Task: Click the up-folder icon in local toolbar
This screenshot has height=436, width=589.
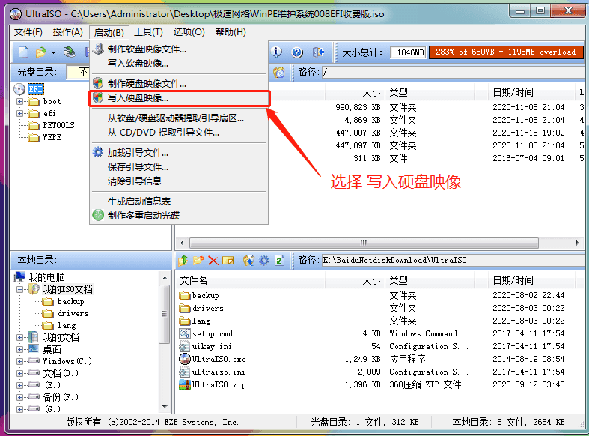Action: tap(183, 261)
